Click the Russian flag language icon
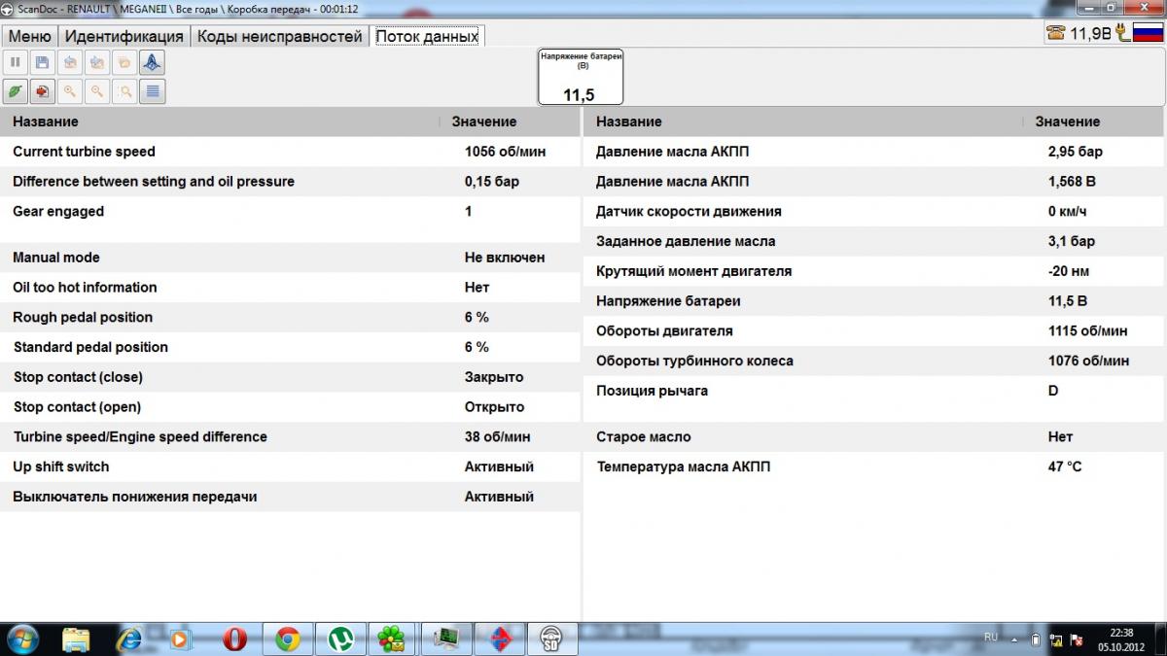1167x656 pixels. tap(1149, 33)
